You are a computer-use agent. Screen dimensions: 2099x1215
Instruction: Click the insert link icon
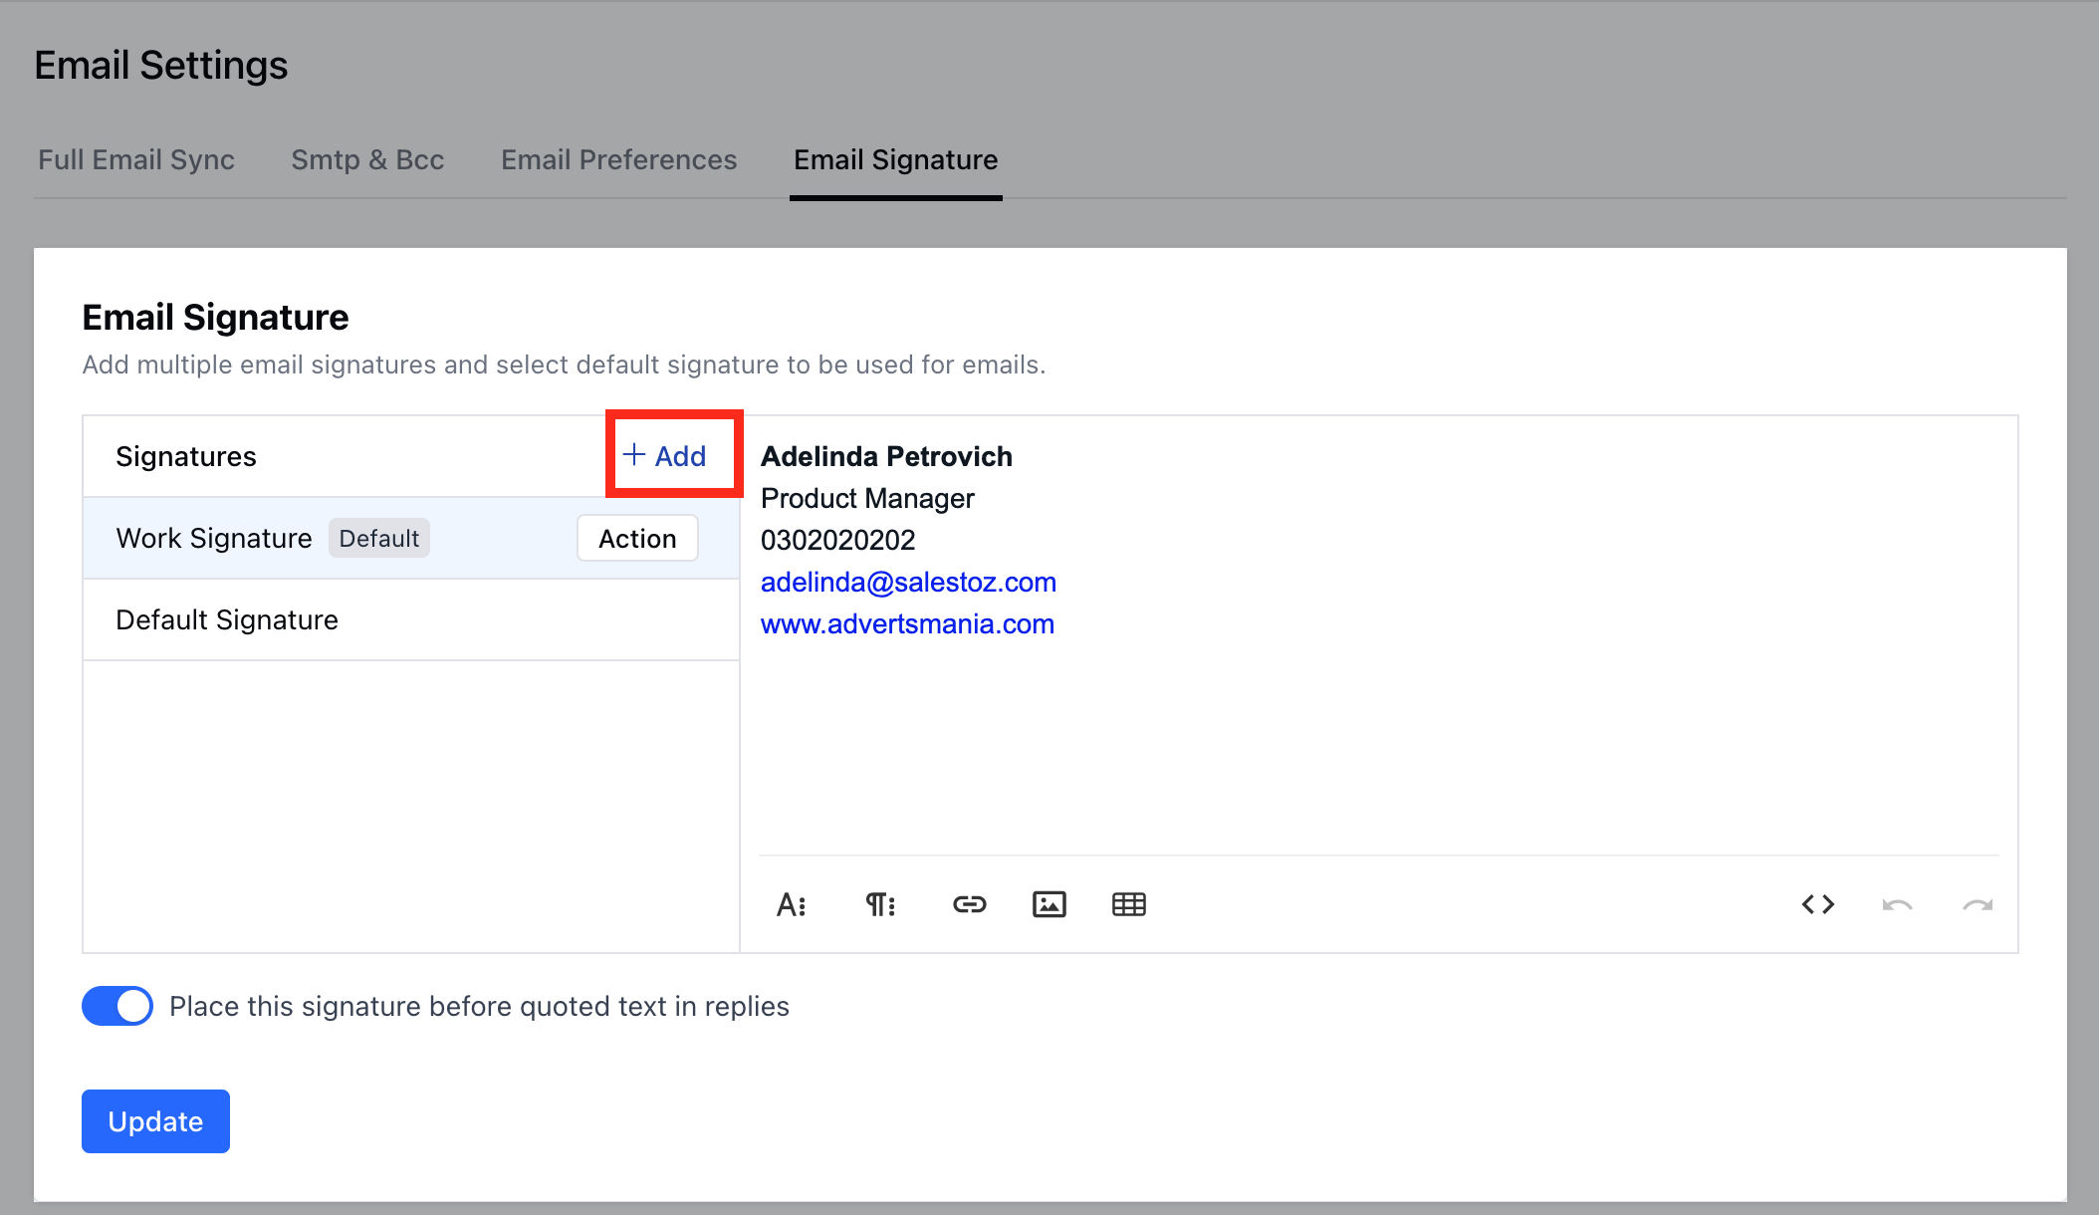(969, 904)
